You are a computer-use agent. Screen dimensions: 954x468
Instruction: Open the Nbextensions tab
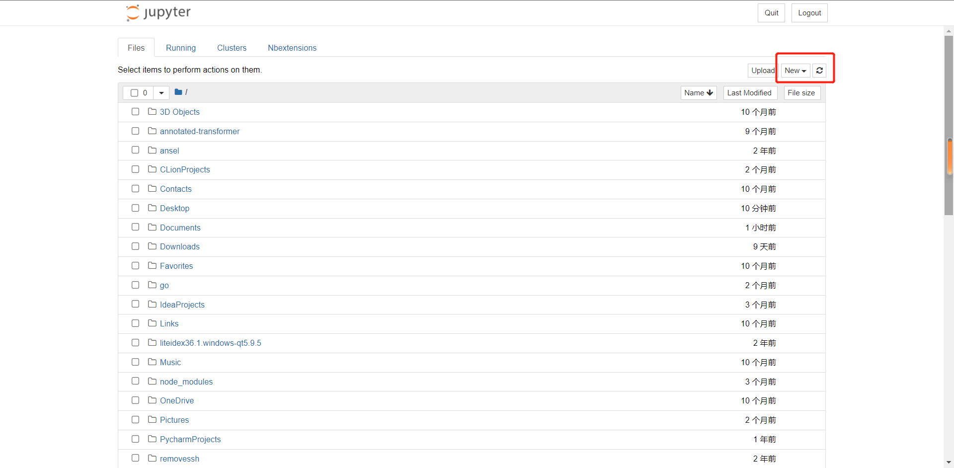click(x=292, y=48)
